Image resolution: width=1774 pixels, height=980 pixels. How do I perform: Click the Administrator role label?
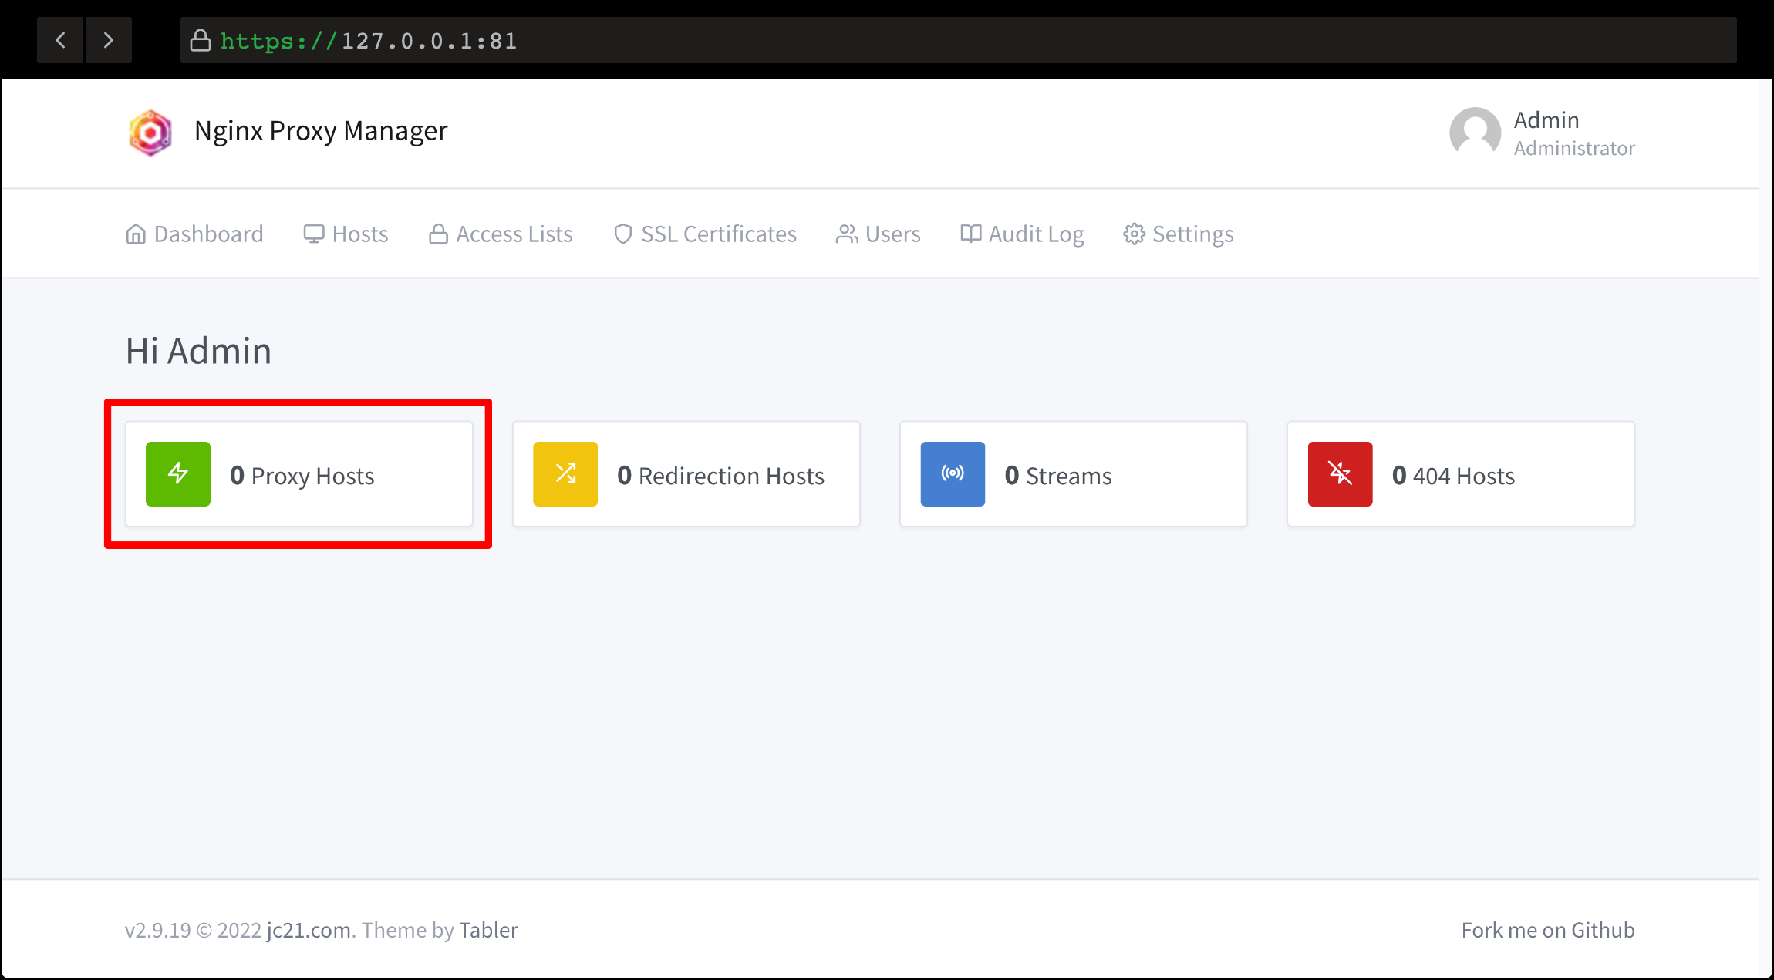tap(1574, 148)
